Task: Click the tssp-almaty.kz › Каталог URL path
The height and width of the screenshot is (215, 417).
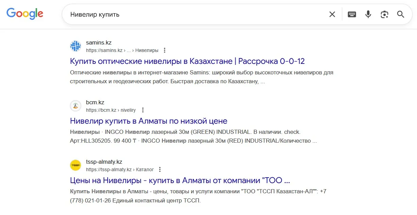Action: [120, 169]
